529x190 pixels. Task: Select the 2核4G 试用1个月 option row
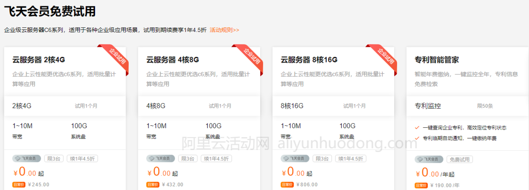[x=65, y=106]
